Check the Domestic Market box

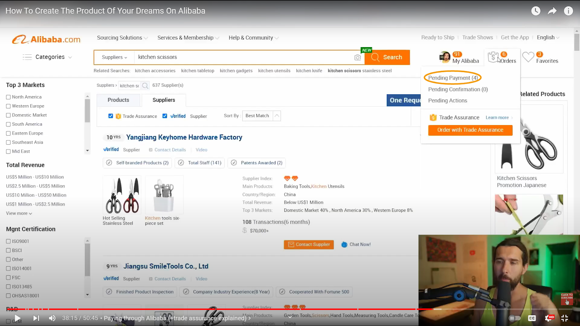coord(8,115)
